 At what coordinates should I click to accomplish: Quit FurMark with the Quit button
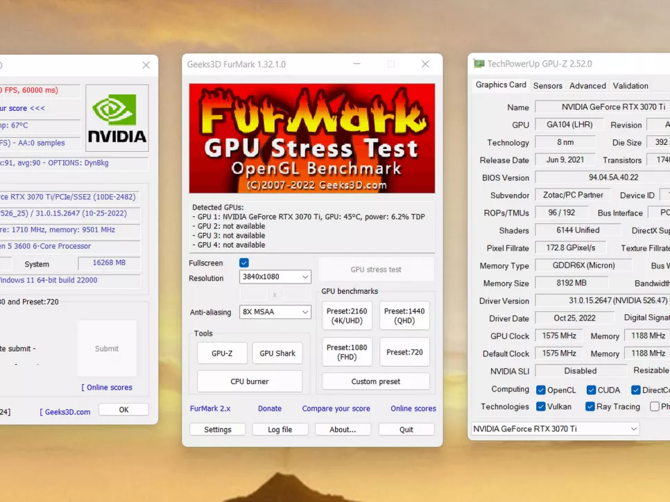coord(406,429)
